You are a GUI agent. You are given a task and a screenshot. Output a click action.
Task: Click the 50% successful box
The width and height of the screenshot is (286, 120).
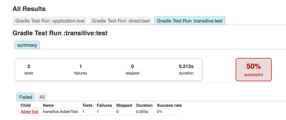click(253, 69)
